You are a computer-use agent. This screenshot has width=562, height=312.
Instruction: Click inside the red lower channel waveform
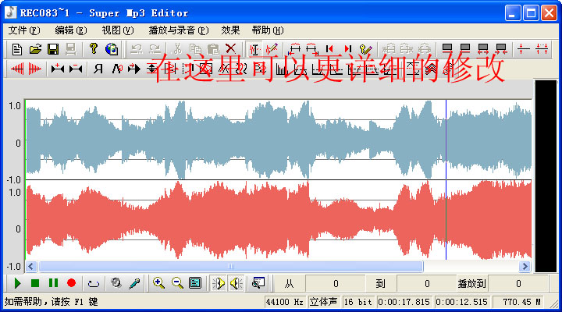click(x=278, y=220)
